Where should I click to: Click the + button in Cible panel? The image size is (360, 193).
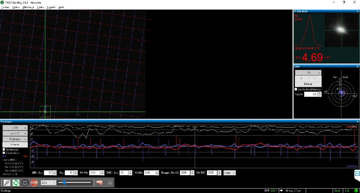[x=301, y=78]
